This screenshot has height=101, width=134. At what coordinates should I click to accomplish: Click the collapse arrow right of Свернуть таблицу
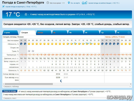pyautogui.click(x=130, y=86)
